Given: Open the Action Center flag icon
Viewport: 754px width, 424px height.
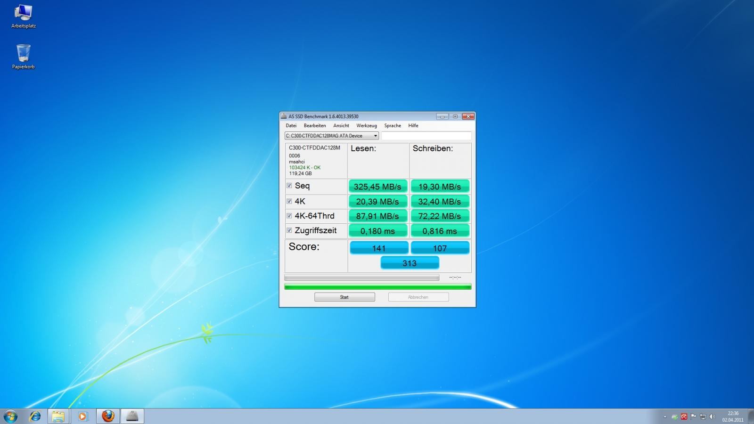Looking at the screenshot, I should click(x=693, y=417).
